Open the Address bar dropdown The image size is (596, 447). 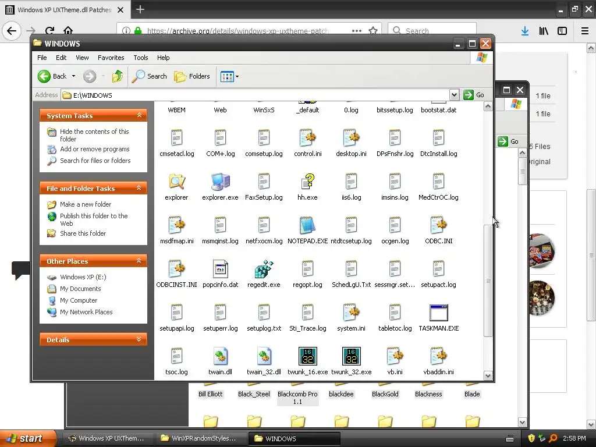click(x=454, y=95)
